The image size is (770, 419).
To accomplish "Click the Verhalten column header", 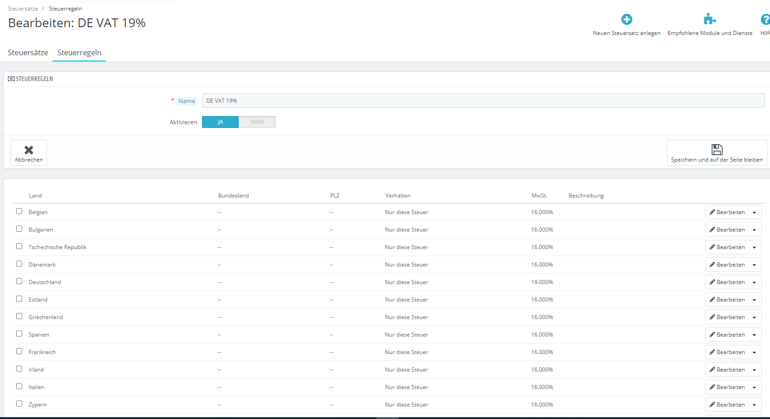I will pos(398,196).
